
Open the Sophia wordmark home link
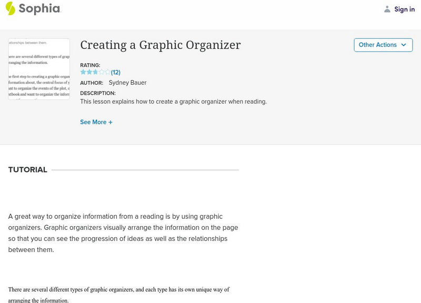39,8
